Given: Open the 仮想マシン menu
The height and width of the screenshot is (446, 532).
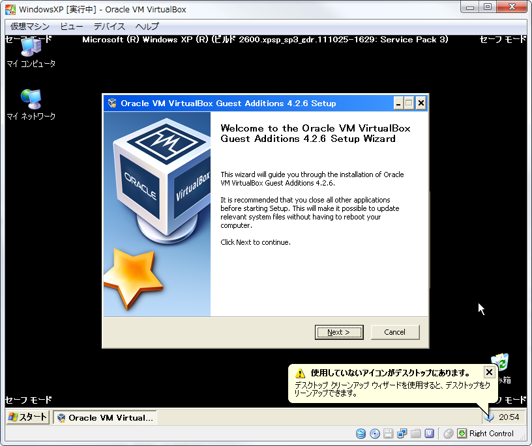Looking at the screenshot, I should point(30,27).
